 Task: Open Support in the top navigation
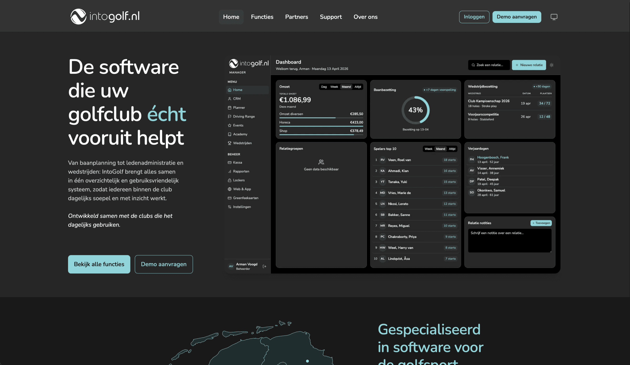click(x=331, y=17)
